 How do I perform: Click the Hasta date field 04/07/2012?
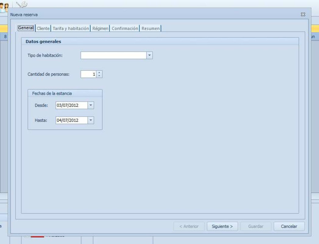[72, 120]
